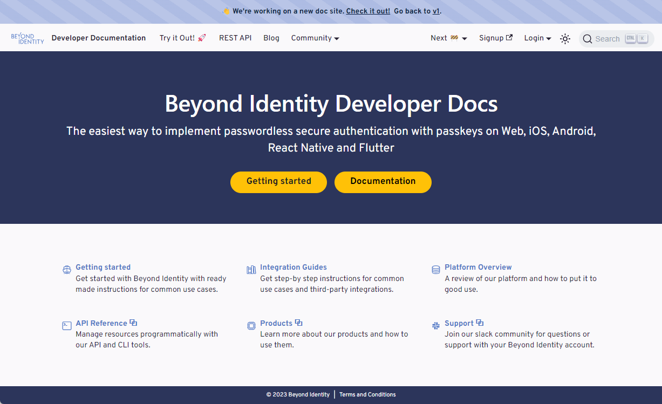Click the API Reference terminal icon
Viewport: 662px width, 404px height.
[67, 325]
